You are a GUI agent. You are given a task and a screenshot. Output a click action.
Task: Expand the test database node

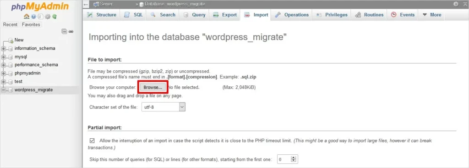pyautogui.click(x=4, y=82)
